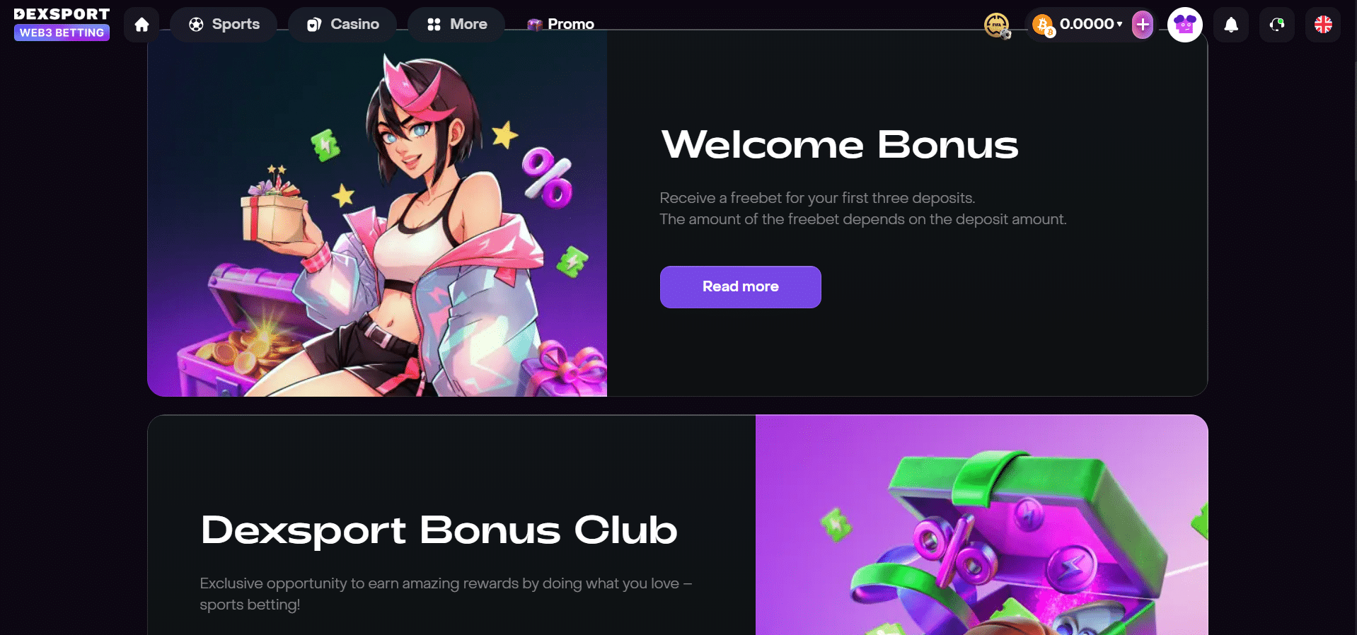Image resolution: width=1357 pixels, height=635 pixels.
Task: Change language with the UK flag
Action: pos(1323,25)
